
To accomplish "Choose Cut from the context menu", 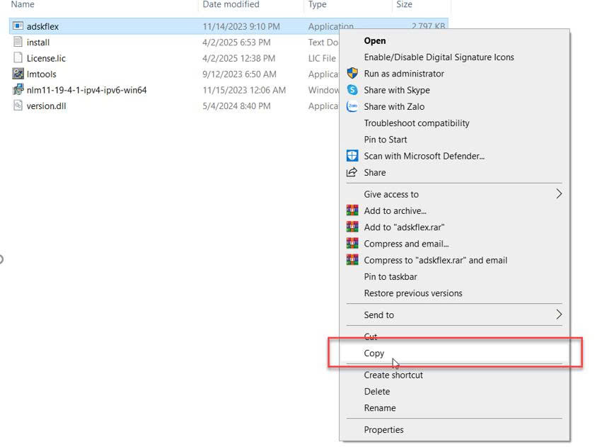I will [x=371, y=336].
